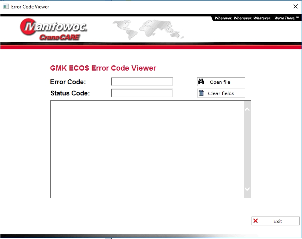Click the Error Code Viewer title bar app icon
Image resolution: width=302 pixels, height=239 pixels.
[x=6, y=6]
